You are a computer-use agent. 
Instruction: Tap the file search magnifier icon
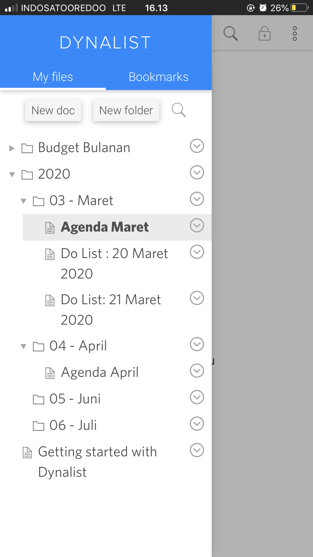[179, 110]
